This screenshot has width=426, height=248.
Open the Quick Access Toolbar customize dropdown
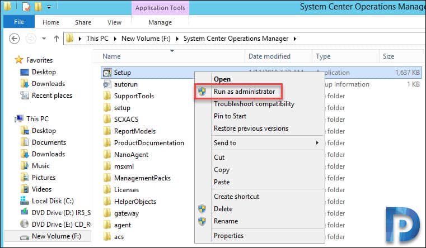coord(49,7)
